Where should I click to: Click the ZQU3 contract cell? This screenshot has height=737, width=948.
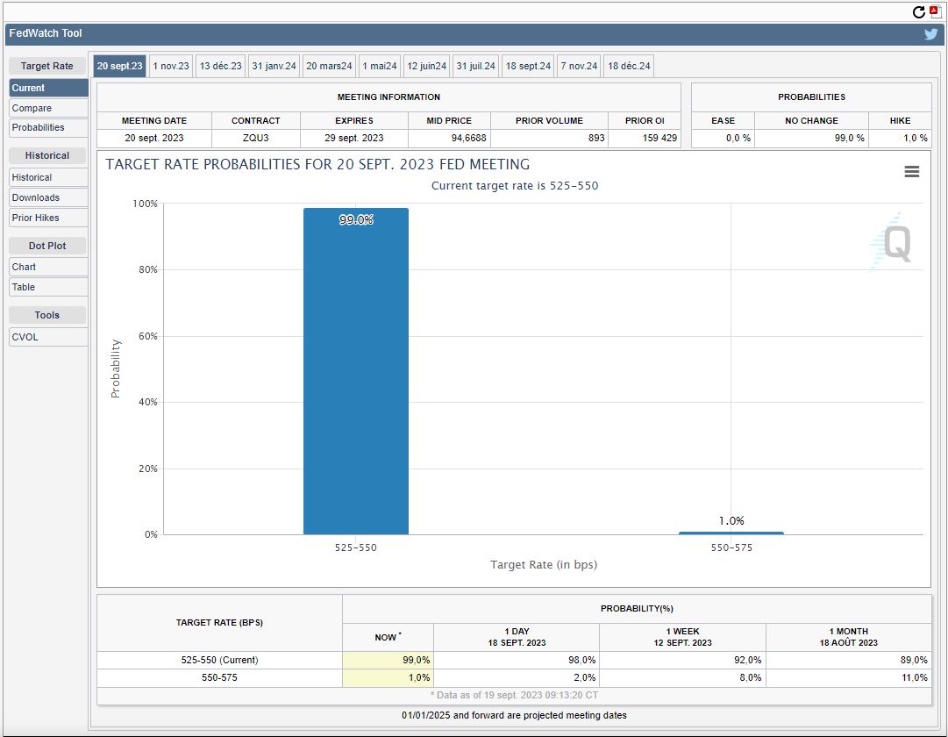click(x=256, y=138)
